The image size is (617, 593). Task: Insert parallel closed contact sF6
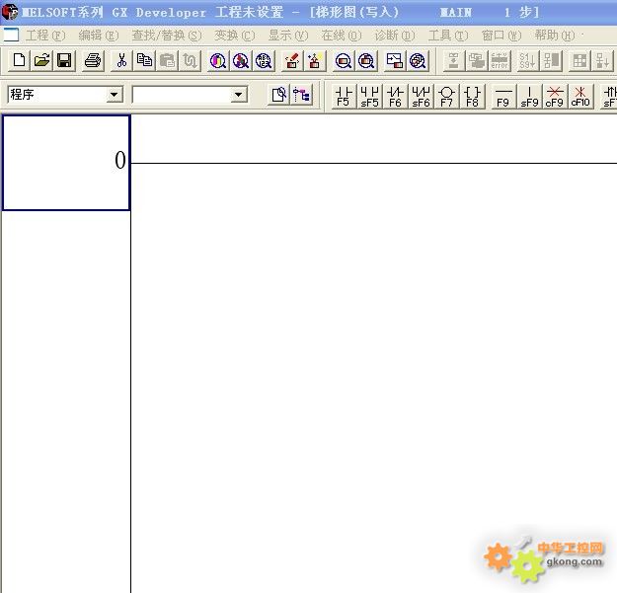pyautogui.click(x=421, y=96)
